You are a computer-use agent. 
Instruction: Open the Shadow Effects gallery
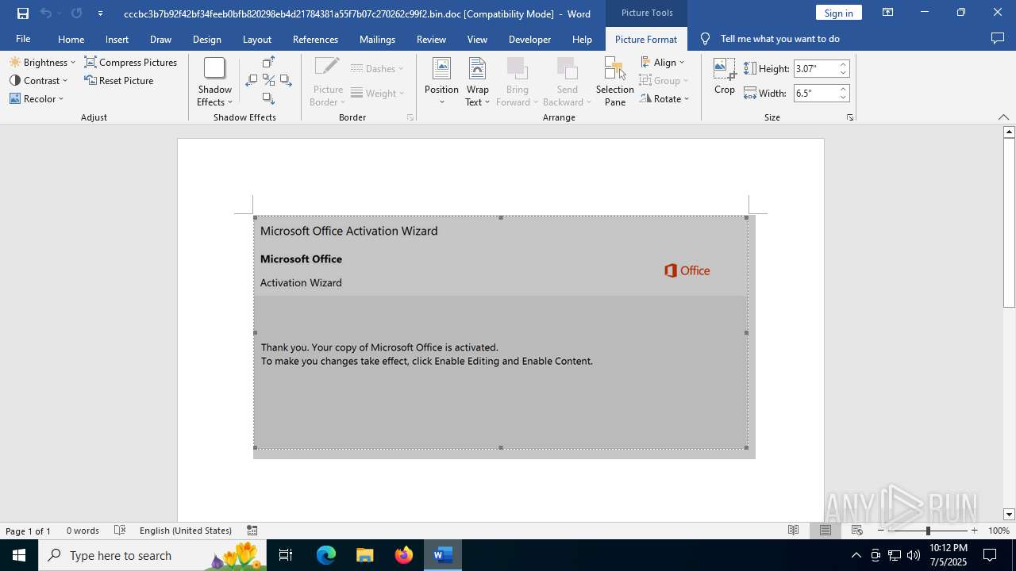point(214,82)
